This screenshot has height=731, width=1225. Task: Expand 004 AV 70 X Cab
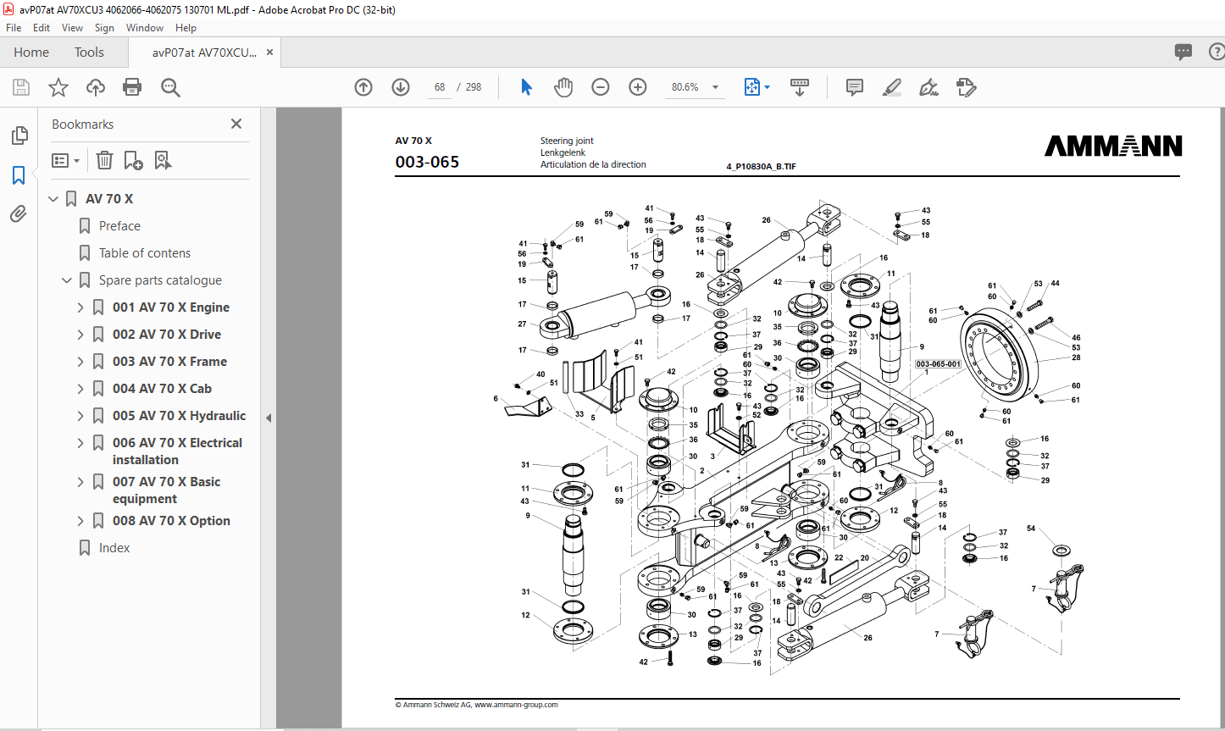80,389
